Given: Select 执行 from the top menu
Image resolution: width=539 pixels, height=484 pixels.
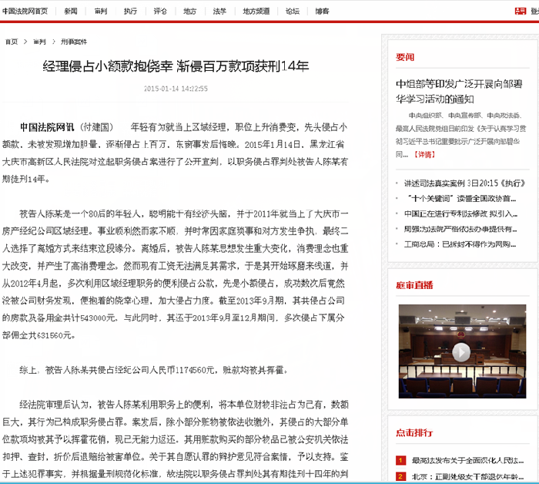Looking at the screenshot, I should [130, 12].
